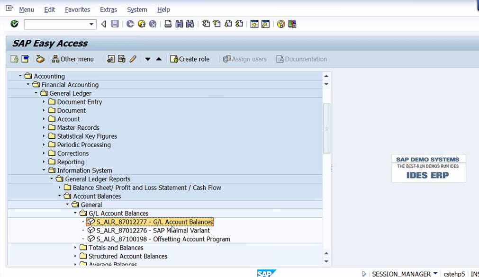
Task: Click the Previous Page icon
Action: [217, 24]
